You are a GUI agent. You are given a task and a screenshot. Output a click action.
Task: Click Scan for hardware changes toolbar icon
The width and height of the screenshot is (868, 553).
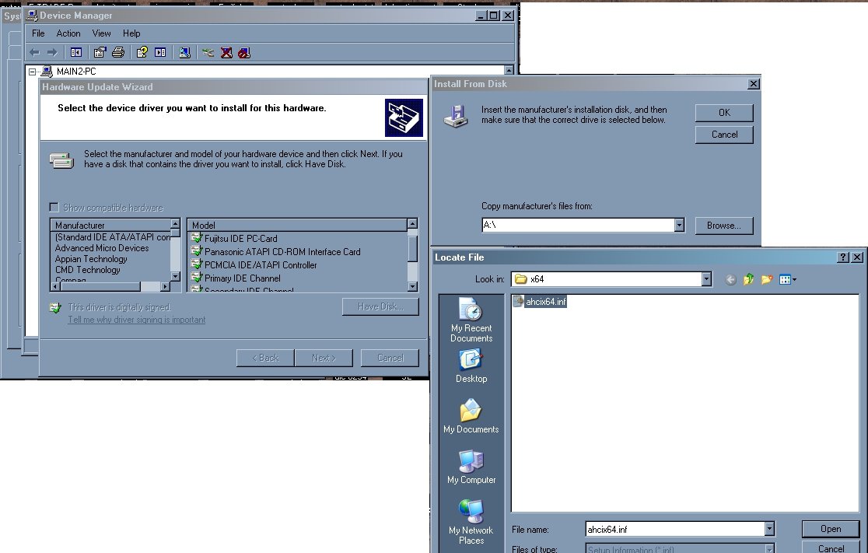[184, 52]
